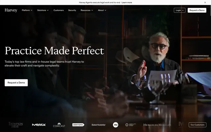The height and width of the screenshot is (132, 211).
Task: Click the Practice Made Perfect headline
Action: tap(54, 51)
